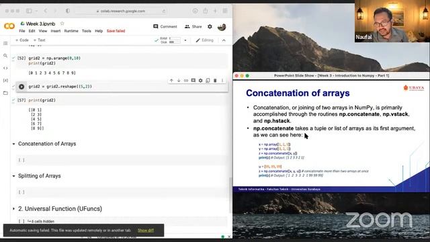
Task: Click the Share button
Action: coord(193,27)
